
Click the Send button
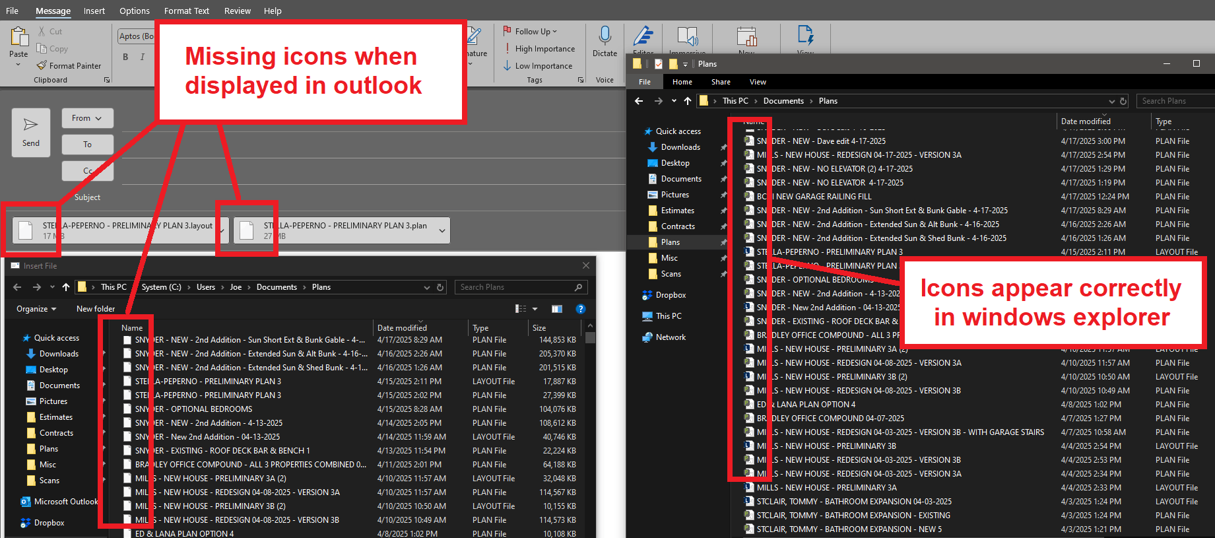point(31,133)
